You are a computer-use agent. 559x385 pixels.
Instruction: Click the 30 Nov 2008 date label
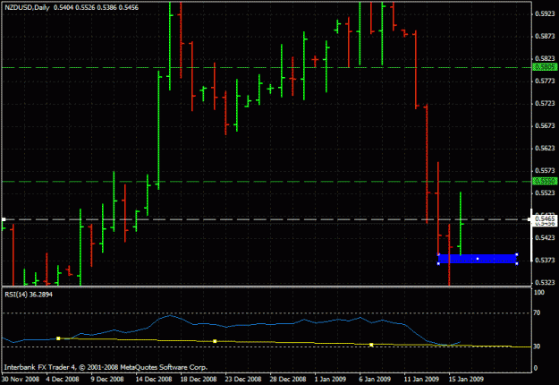pos(20,379)
